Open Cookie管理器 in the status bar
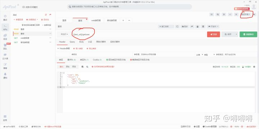259x129 pixels. [x=210, y=126]
